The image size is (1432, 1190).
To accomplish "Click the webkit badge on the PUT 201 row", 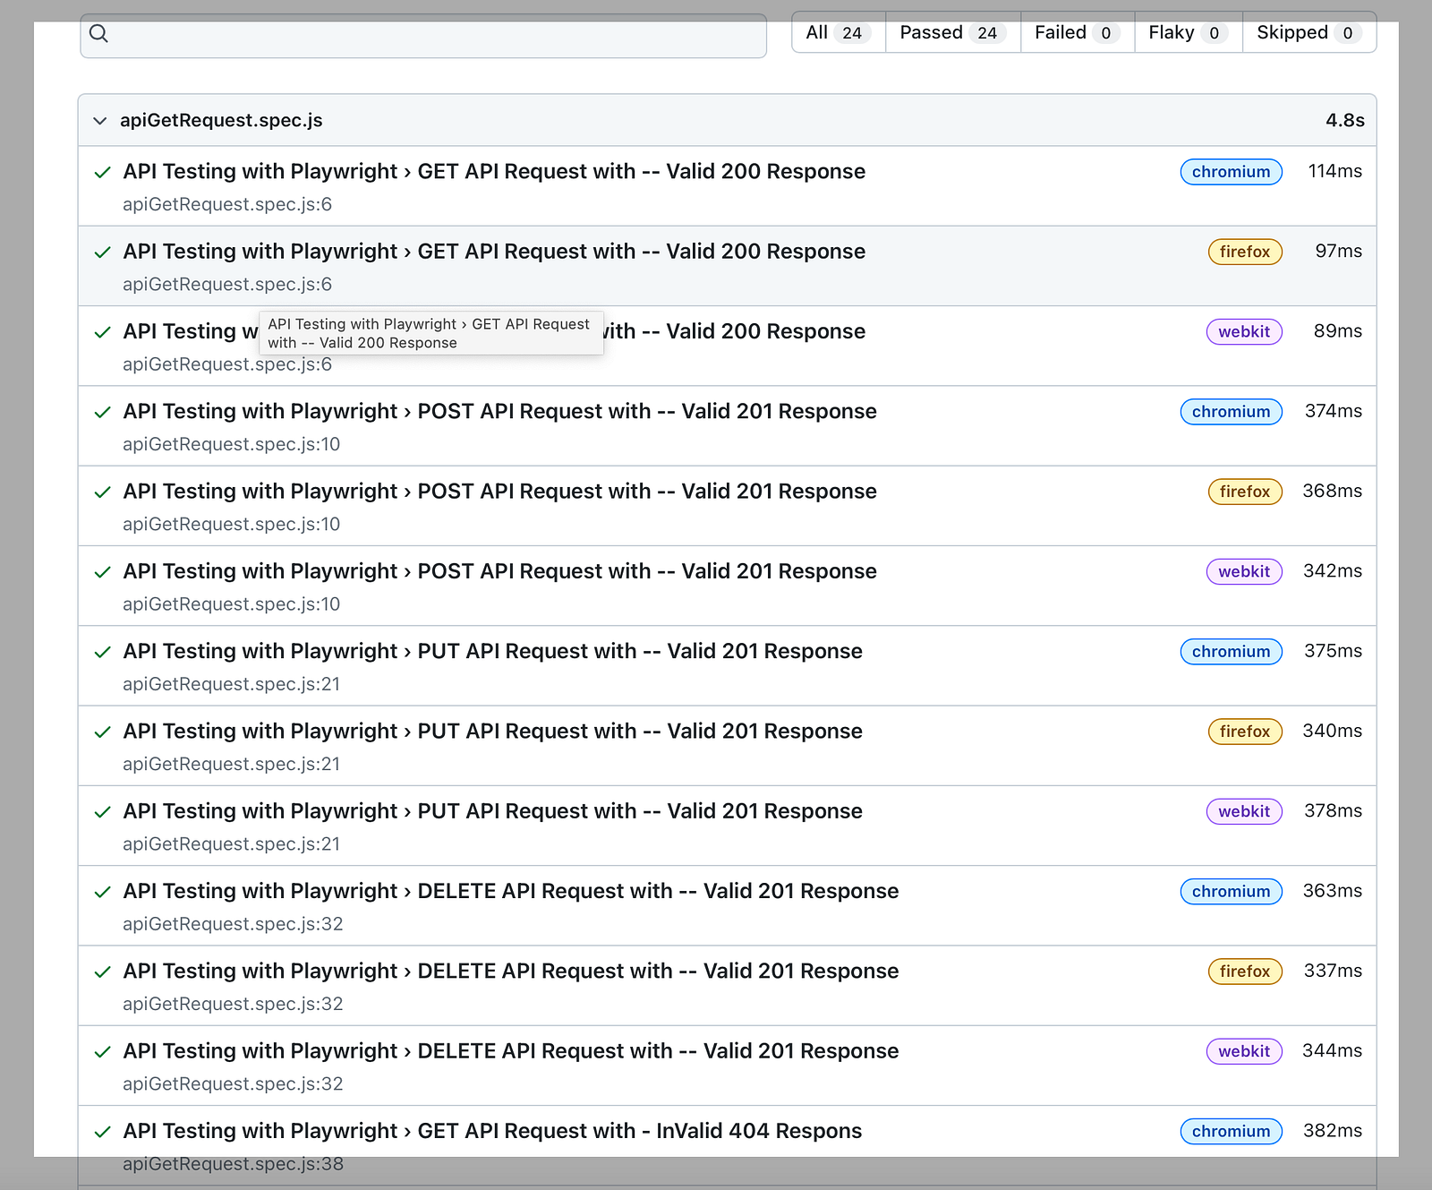I will [x=1244, y=811].
